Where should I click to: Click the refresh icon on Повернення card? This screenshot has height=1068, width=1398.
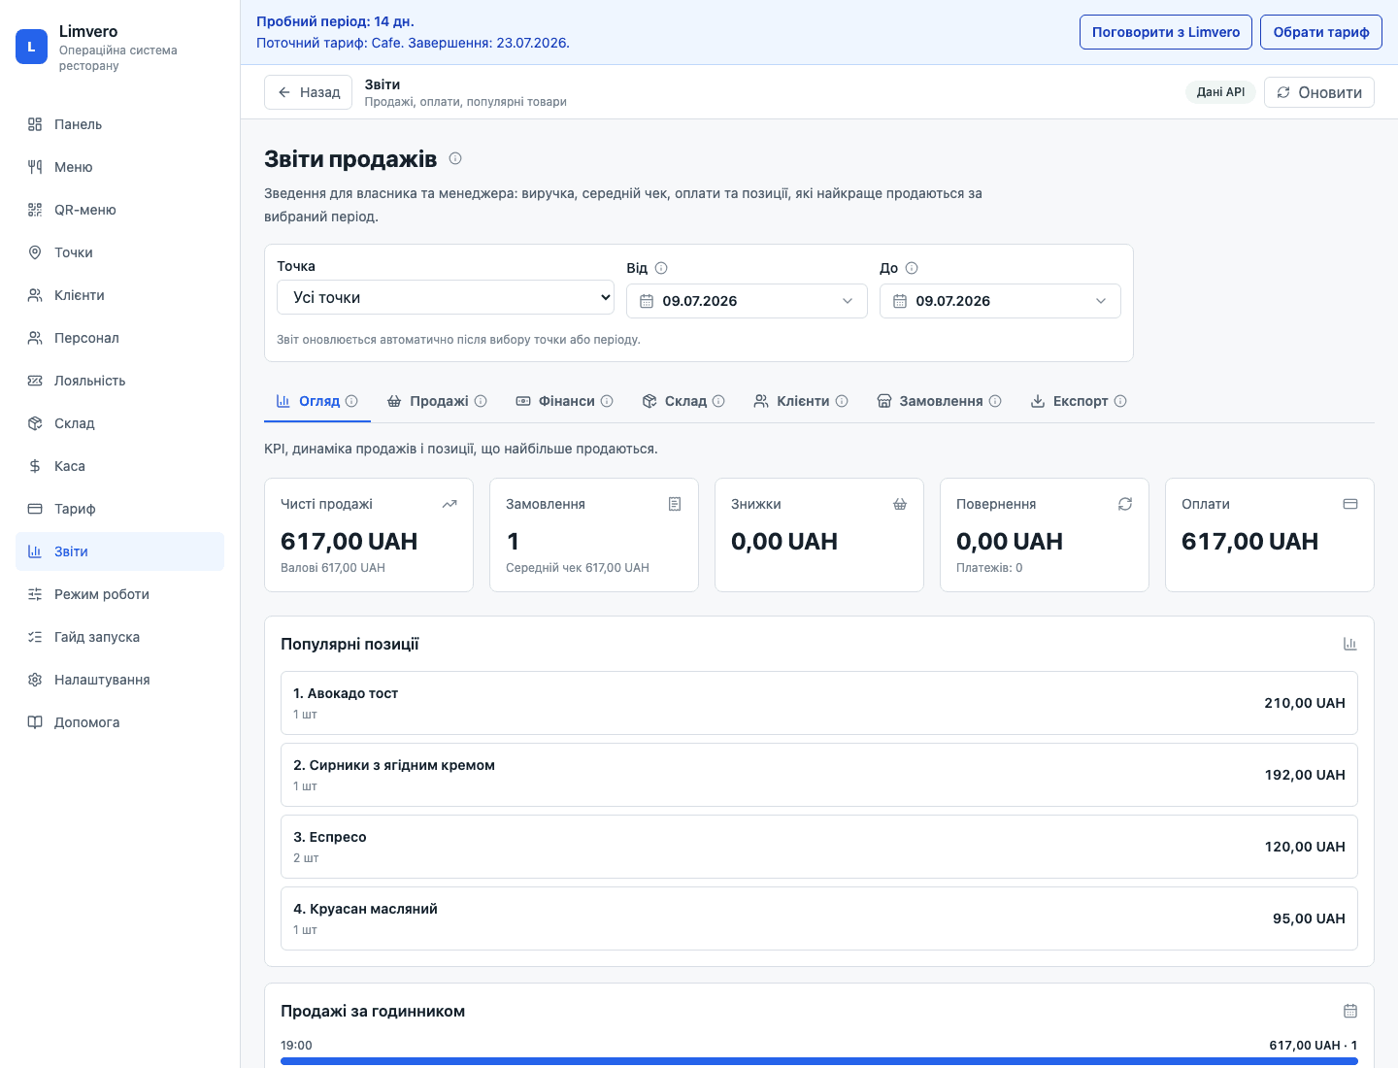(x=1125, y=504)
